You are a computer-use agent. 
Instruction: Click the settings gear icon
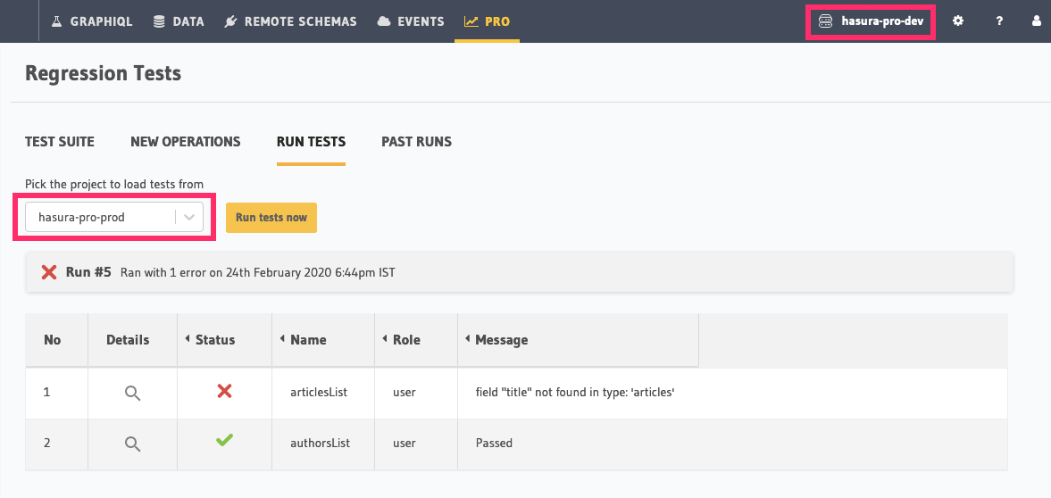[x=958, y=21]
